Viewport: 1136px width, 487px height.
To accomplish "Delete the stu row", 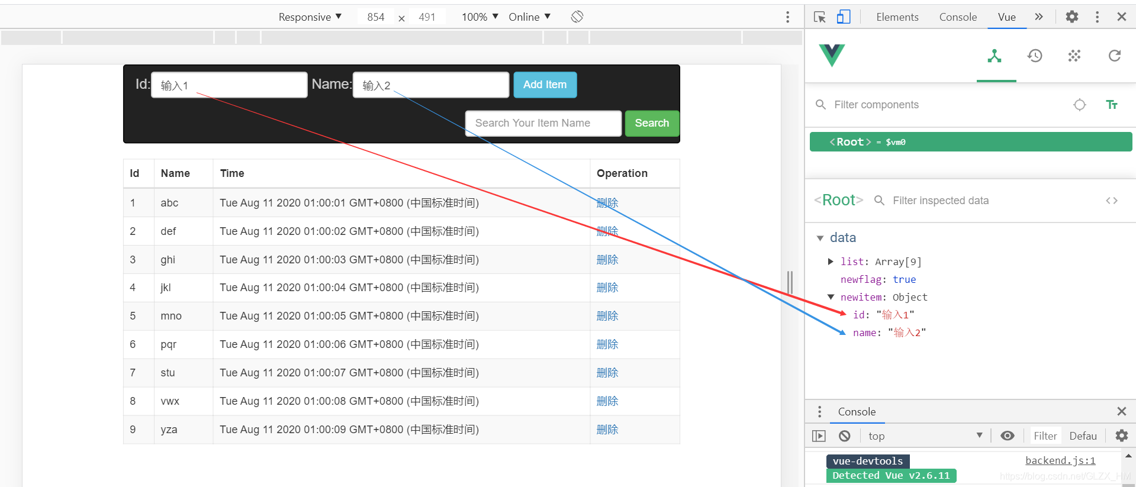I will pyautogui.click(x=607, y=373).
